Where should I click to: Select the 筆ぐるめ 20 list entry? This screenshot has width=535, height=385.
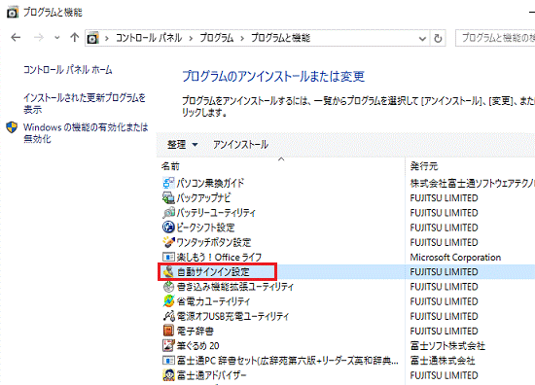(x=197, y=345)
